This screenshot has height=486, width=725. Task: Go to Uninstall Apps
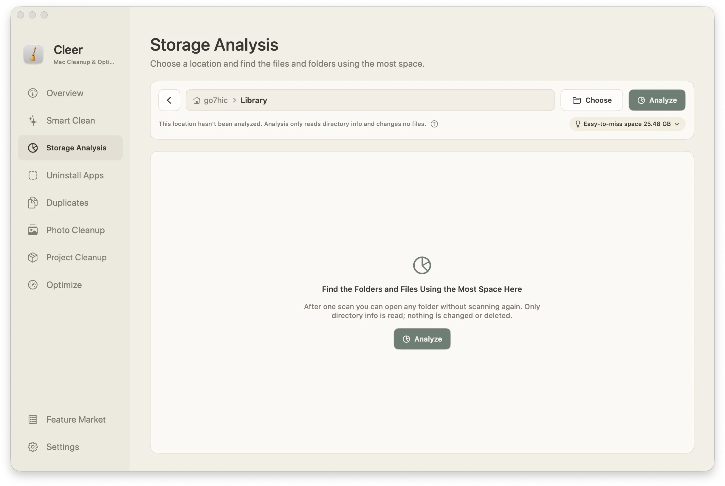(70, 175)
